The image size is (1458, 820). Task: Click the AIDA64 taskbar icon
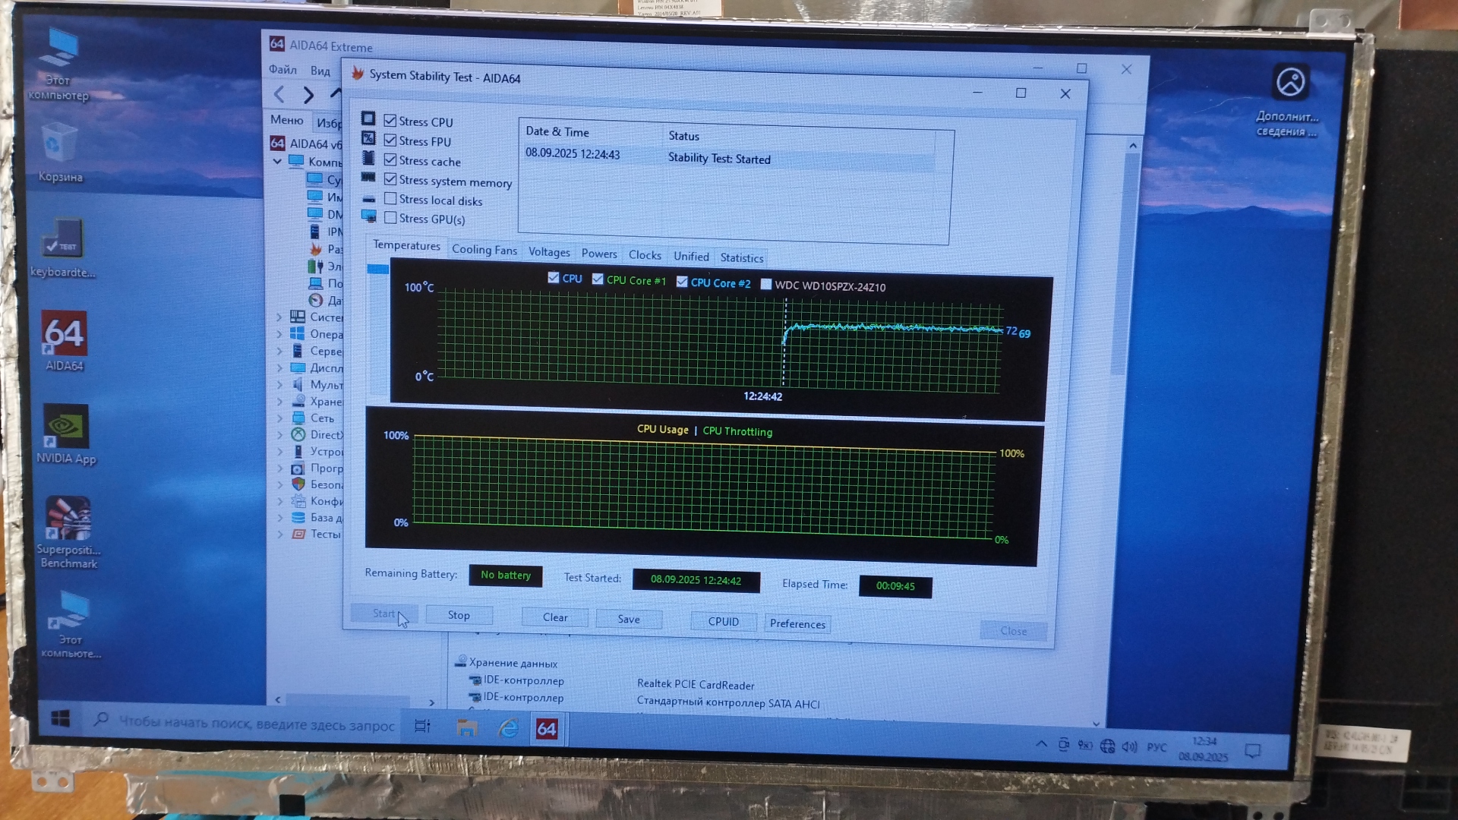coord(547,729)
